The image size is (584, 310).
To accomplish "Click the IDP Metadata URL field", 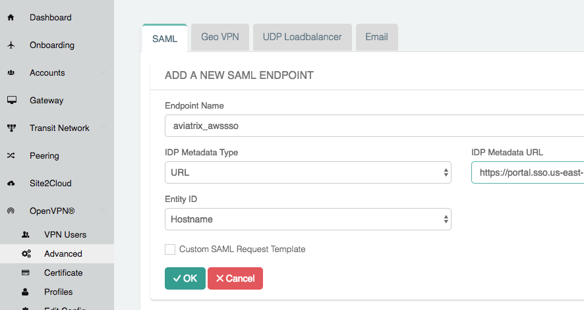I will pos(527,172).
